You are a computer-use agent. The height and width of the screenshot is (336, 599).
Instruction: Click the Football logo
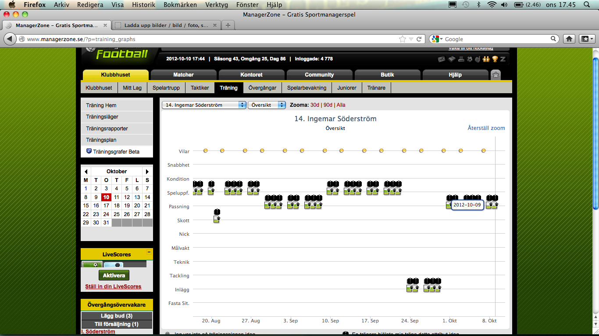click(122, 54)
